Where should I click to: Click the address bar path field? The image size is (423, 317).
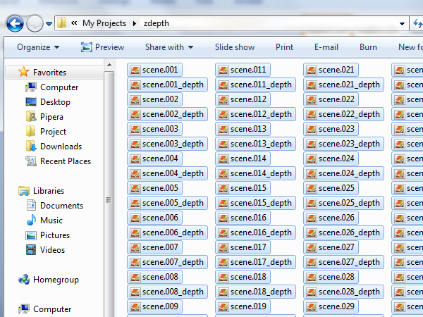pyautogui.click(x=231, y=23)
